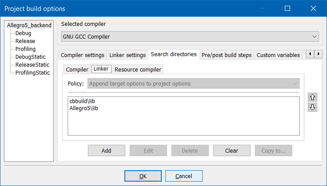The height and width of the screenshot is (186, 327).
Task: Open Pre/post build steps tab
Action: coord(226,55)
